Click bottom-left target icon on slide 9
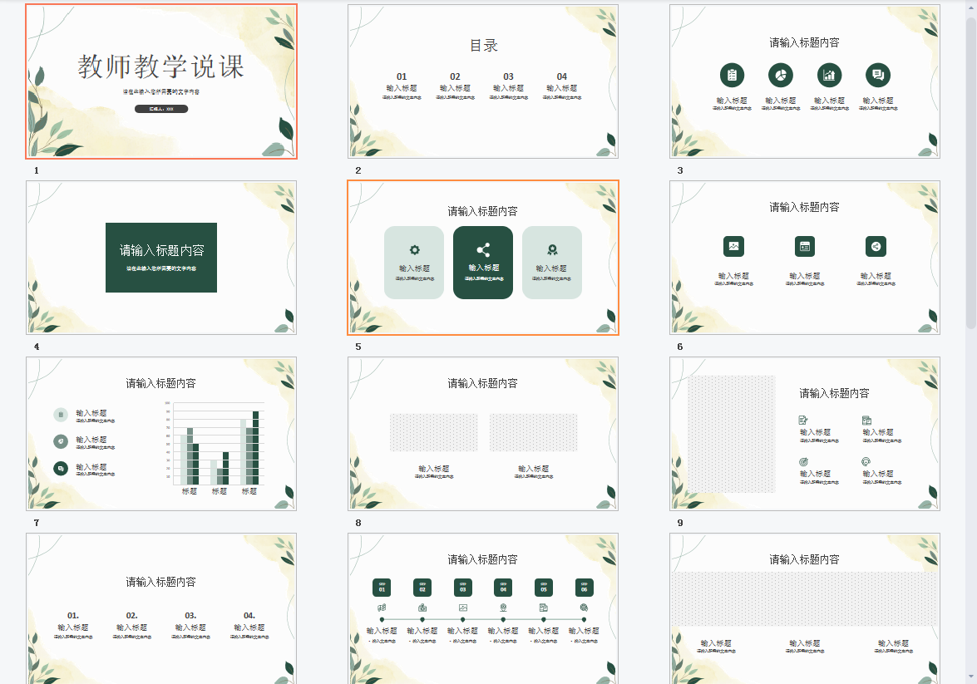The height and width of the screenshot is (684, 977). (x=803, y=461)
